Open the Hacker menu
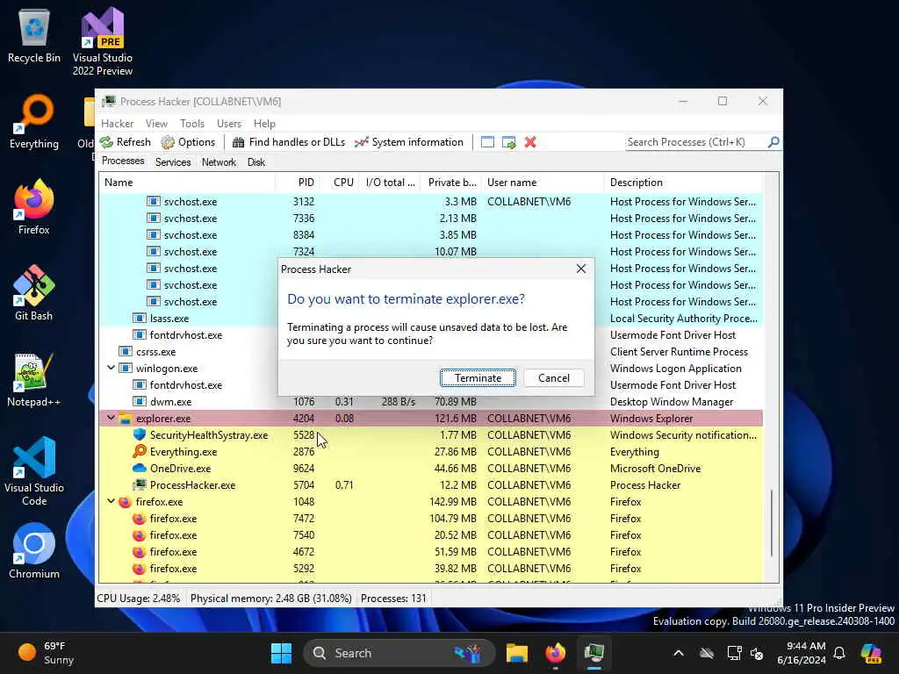Screen dimensions: 899x674 tap(117, 123)
